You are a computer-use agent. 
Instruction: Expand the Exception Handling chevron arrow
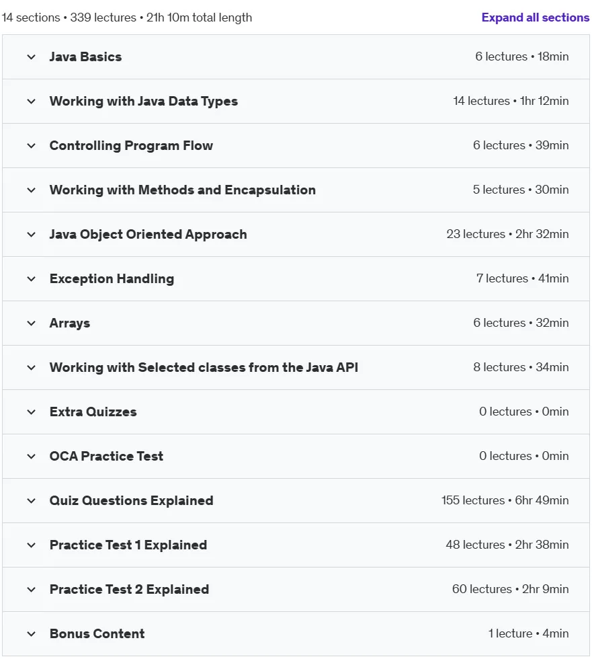[x=31, y=279]
